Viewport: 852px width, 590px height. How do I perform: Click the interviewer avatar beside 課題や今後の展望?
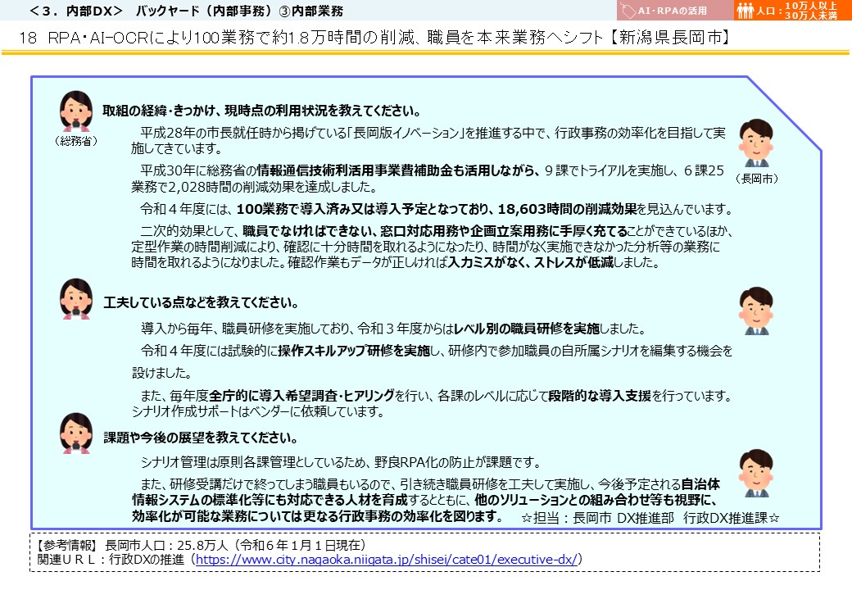[76, 434]
